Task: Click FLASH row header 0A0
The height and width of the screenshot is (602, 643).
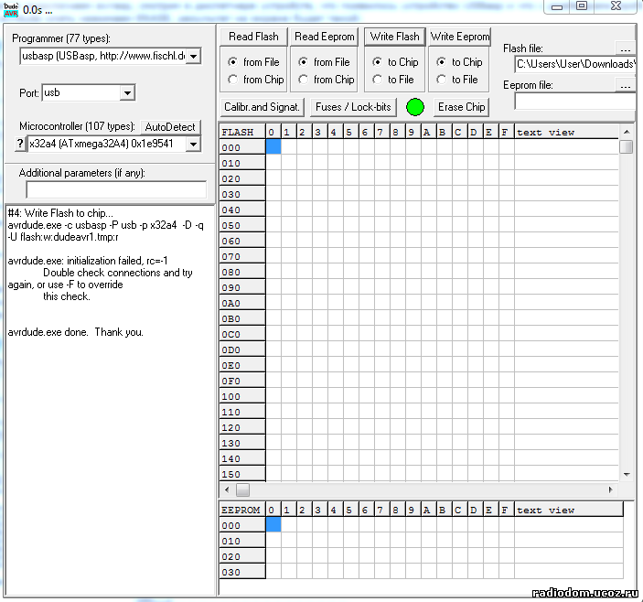Action: [x=242, y=303]
